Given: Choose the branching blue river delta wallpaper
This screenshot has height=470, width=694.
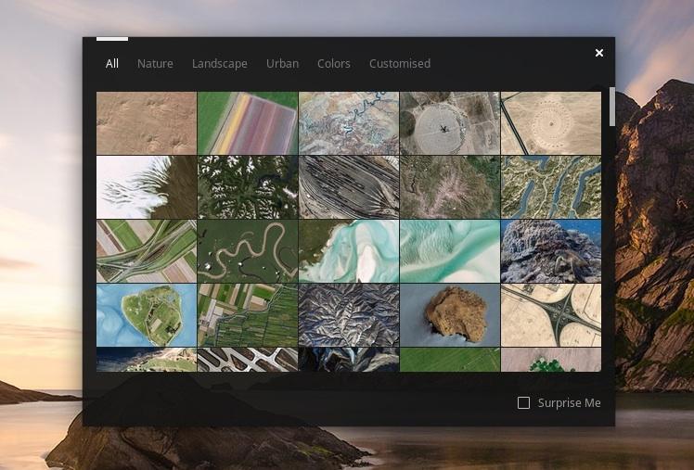Looking at the screenshot, I should click(x=551, y=187).
